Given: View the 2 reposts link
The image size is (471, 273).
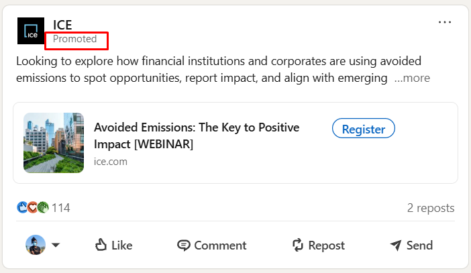Looking at the screenshot, I should tap(431, 208).
